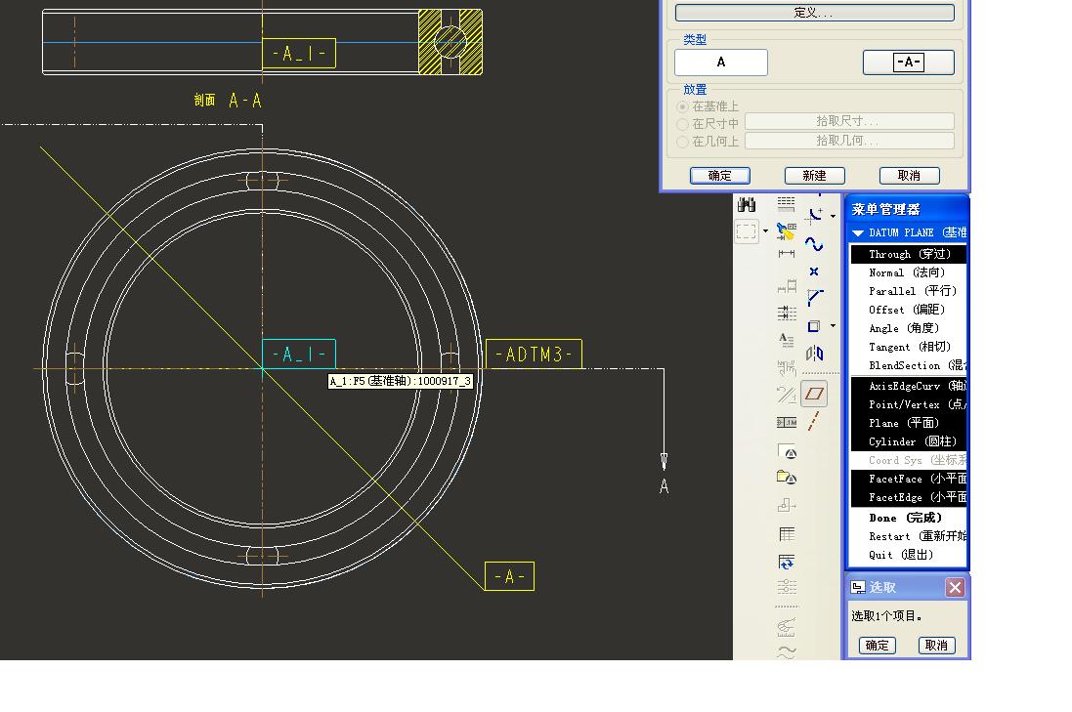Viewport: 1072px width, 712px height.
Task: Click 确定 in the 选取 dialog
Action: [x=878, y=645]
